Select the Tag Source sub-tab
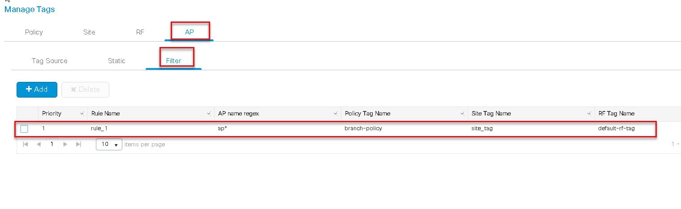The image size is (681, 209). [50, 61]
